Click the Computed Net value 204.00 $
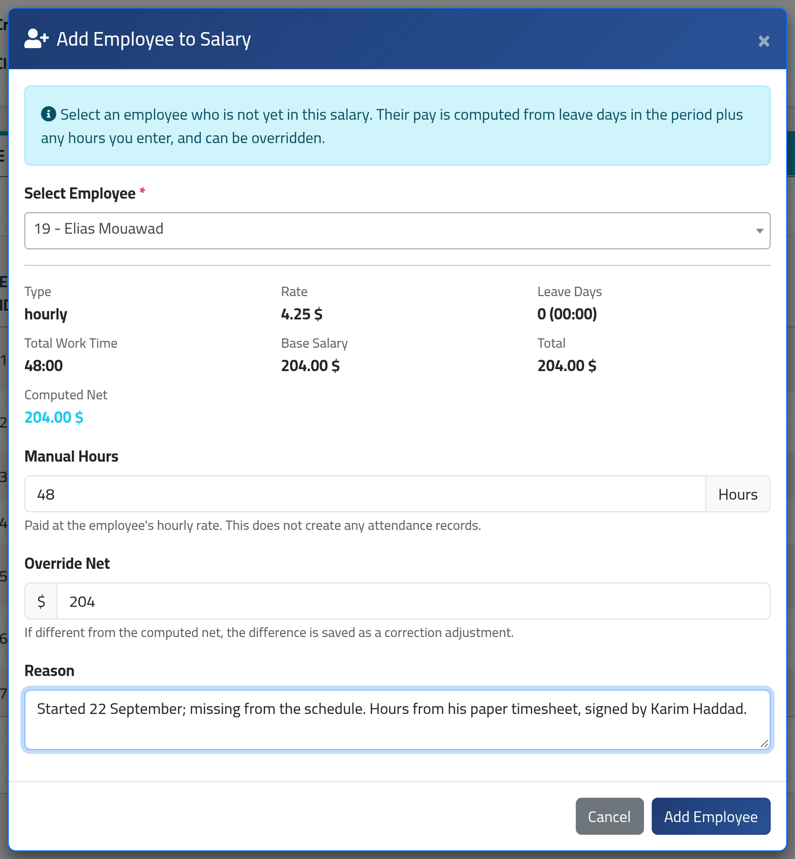This screenshot has width=795, height=859. (54, 417)
